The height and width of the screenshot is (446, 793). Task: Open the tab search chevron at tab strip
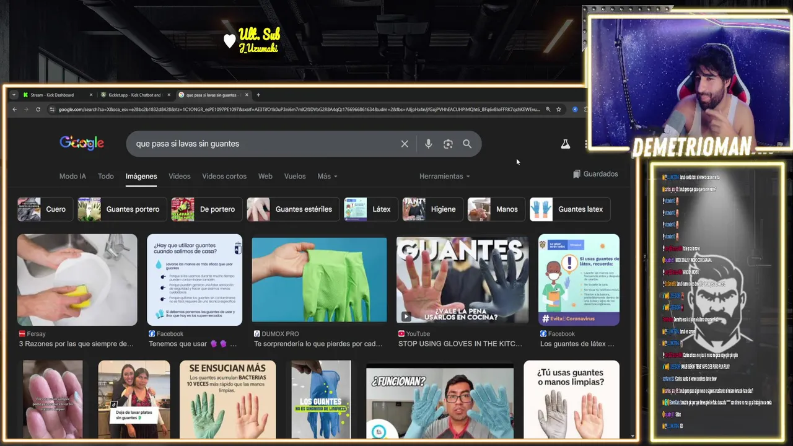click(14, 95)
